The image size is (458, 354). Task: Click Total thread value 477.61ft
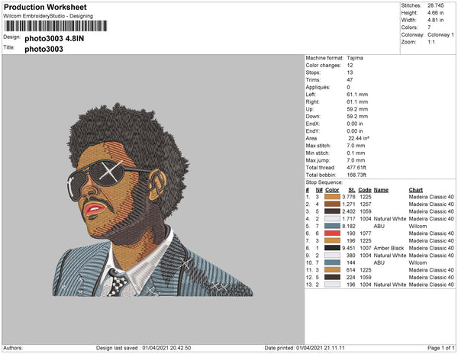(356, 168)
